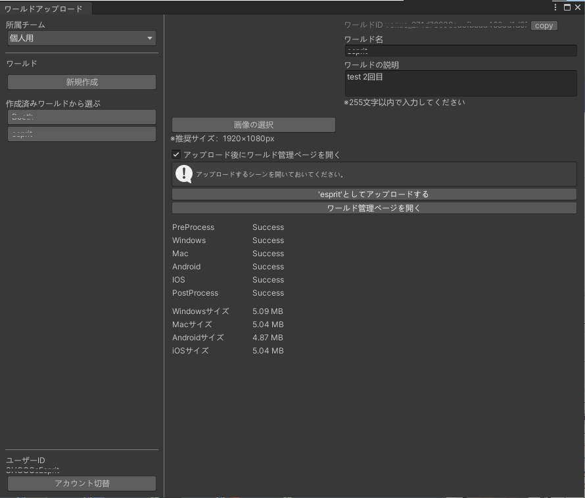Image resolution: width=585 pixels, height=498 pixels.
Task: Copy the world ID with copy button
Action: pos(544,26)
